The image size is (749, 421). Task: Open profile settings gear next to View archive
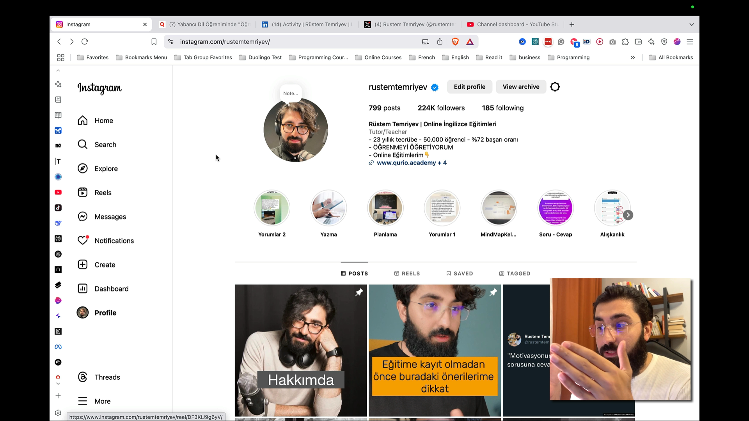555,87
